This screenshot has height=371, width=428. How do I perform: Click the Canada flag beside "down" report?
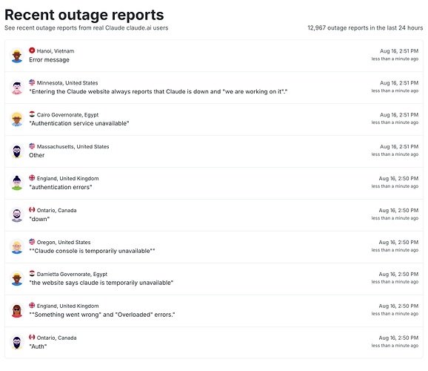(x=32, y=209)
